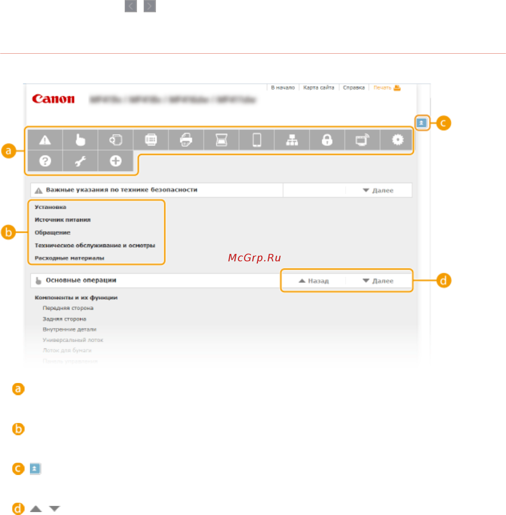Click the Важные указания по технике безопасности heading
The width and height of the screenshot is (506, 515).
pos(122,190)
